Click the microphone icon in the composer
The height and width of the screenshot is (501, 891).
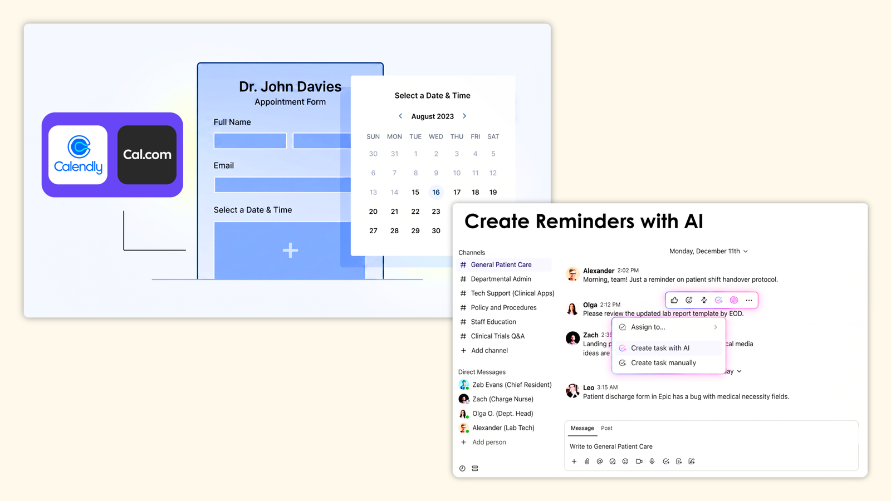(652, 461)
